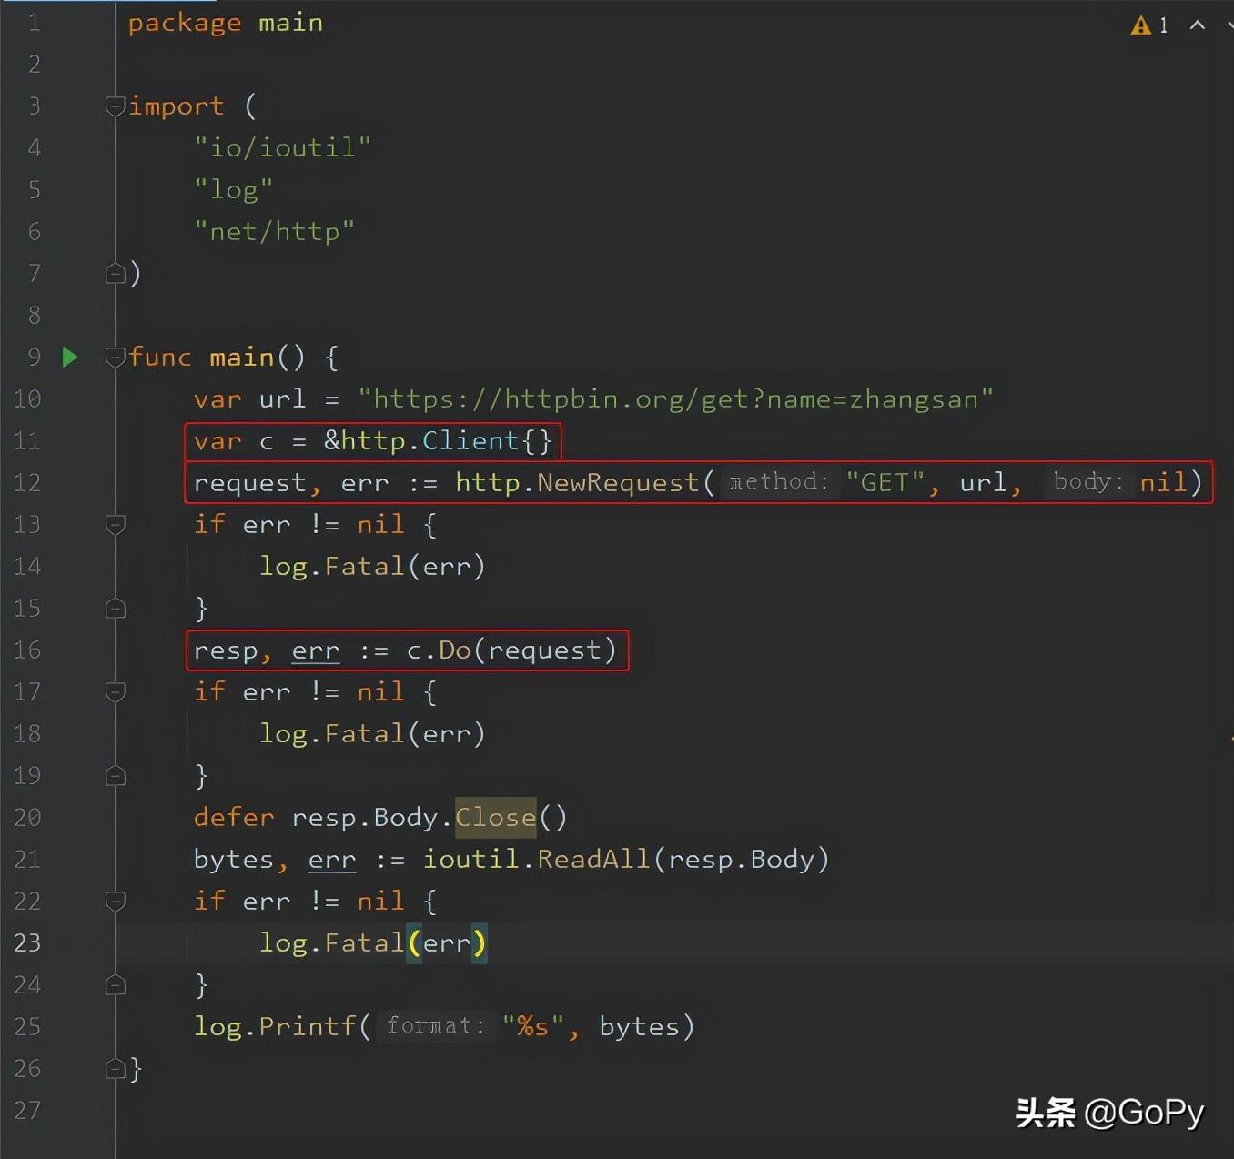The height and width of the screenshot is (1159, 1234).
Task: Click the "Printf" function call
Action: click(308, 1026)
